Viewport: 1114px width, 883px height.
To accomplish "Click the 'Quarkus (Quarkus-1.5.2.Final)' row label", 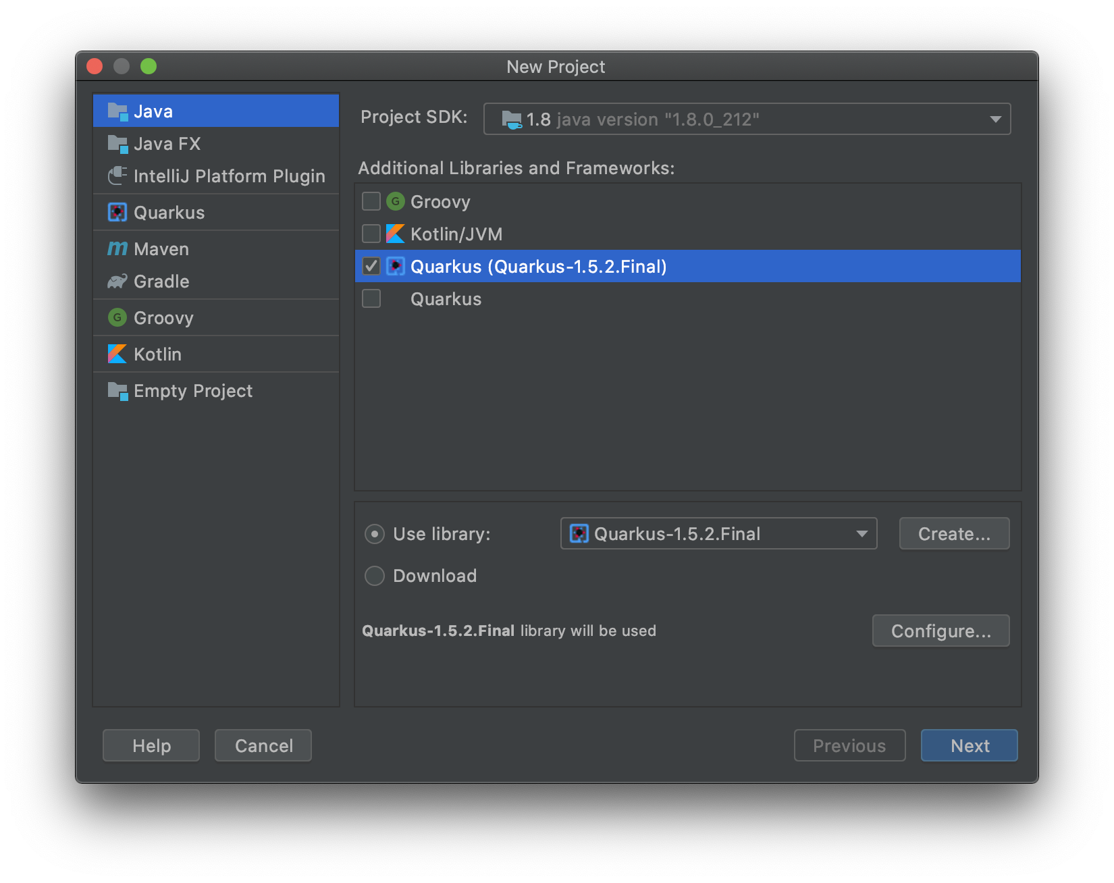I will 539,267.
